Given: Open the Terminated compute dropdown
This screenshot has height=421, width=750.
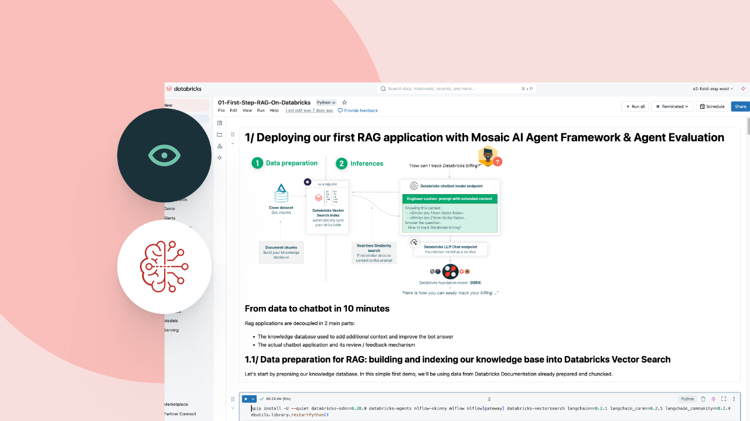Looking at the screenshot, I should point(673,106).
